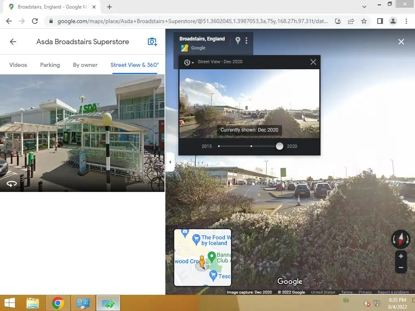The width and height of the screenshot is (415, 311).
Task: Toggle the browser side panel icon
Action: coord(380,21)
